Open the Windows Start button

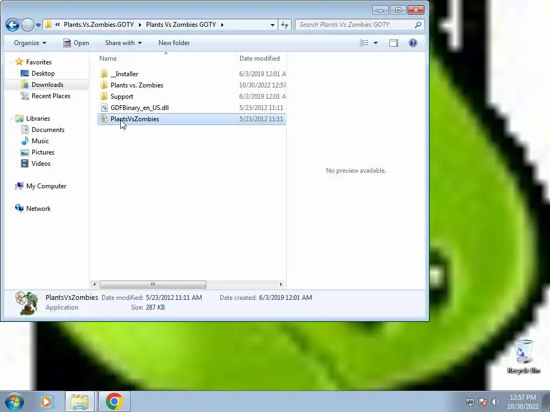coord(15,401)
